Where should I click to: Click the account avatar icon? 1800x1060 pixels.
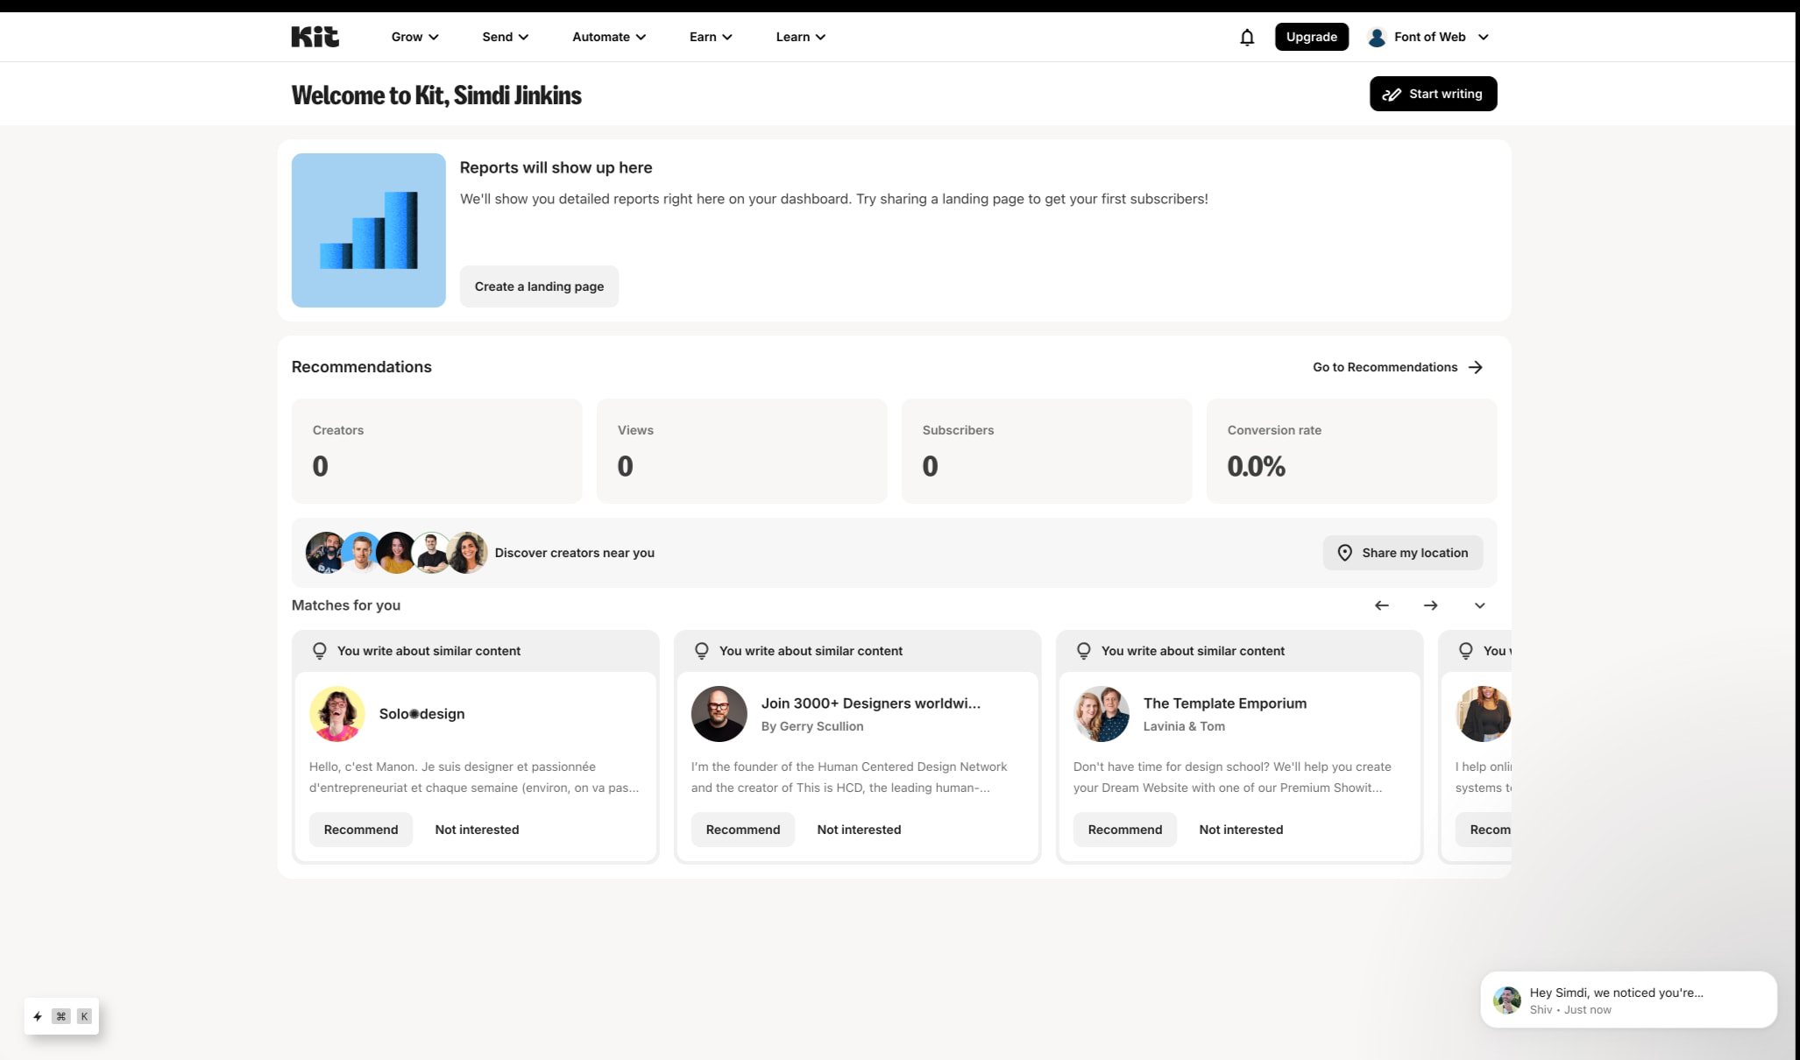point(1377,37)
